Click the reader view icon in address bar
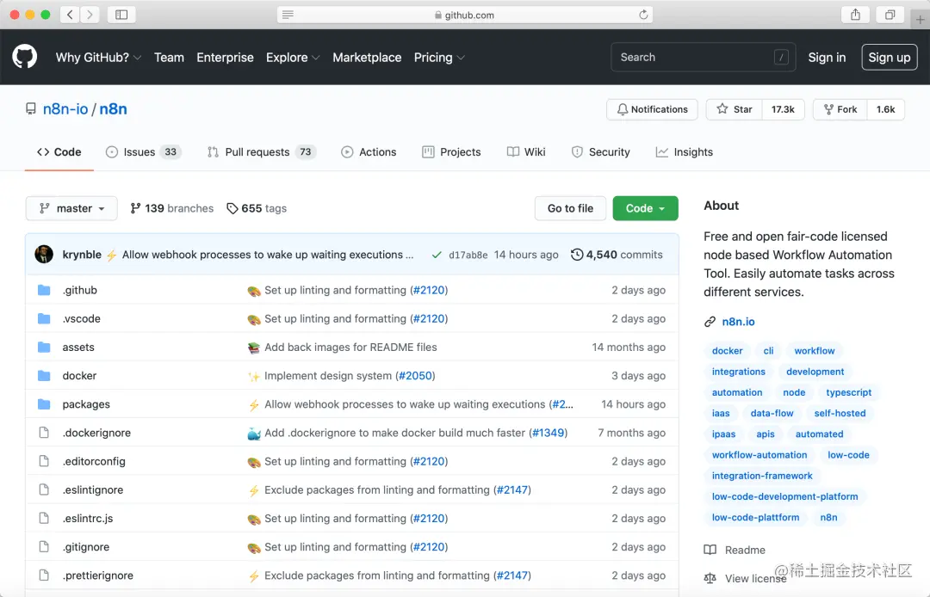The width and height of the screenshot is (930, 597). pos(288,15)
